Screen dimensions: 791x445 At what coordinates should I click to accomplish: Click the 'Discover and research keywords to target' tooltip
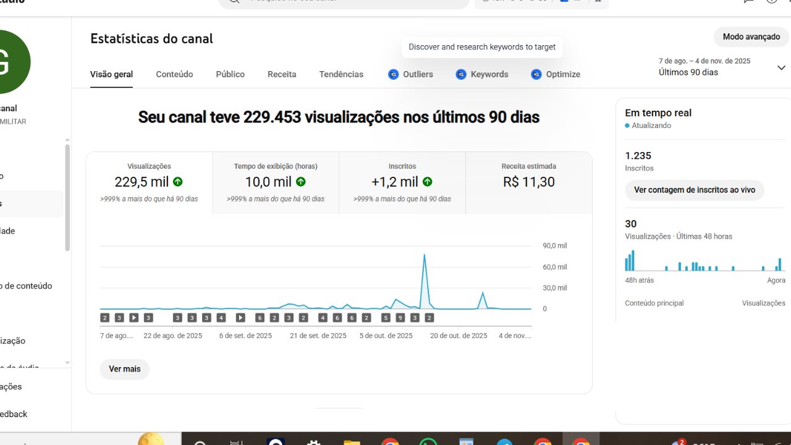click(482, 47)
